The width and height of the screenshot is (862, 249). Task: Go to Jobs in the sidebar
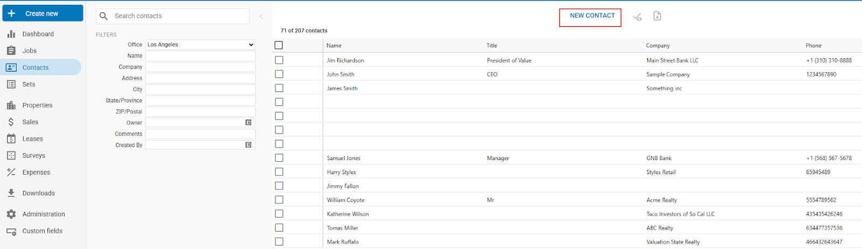pyautogui.click(x=30, y=51)
